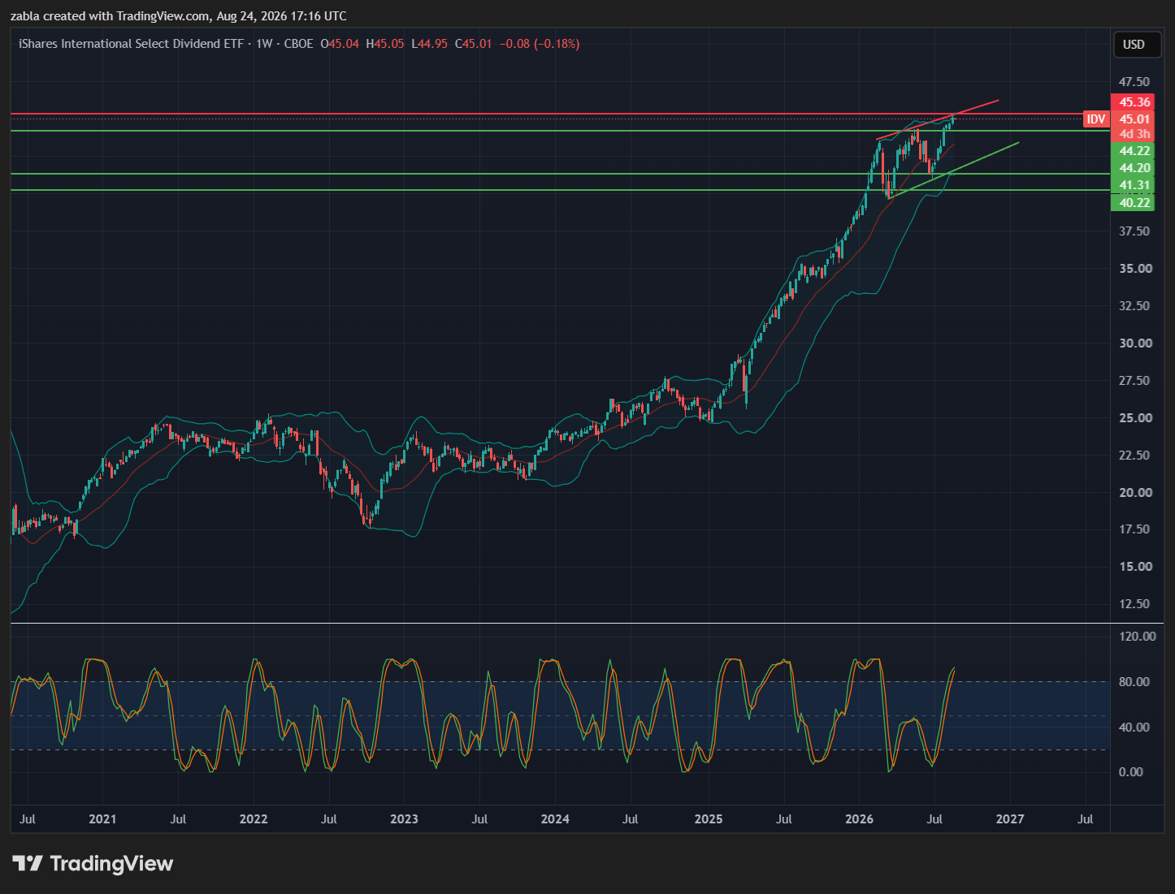Click the 2024 label on the time axis

[x=555, y=819]
